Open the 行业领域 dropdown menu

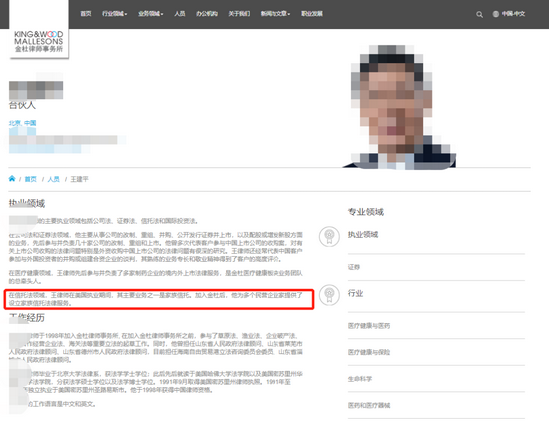(114, 14)
